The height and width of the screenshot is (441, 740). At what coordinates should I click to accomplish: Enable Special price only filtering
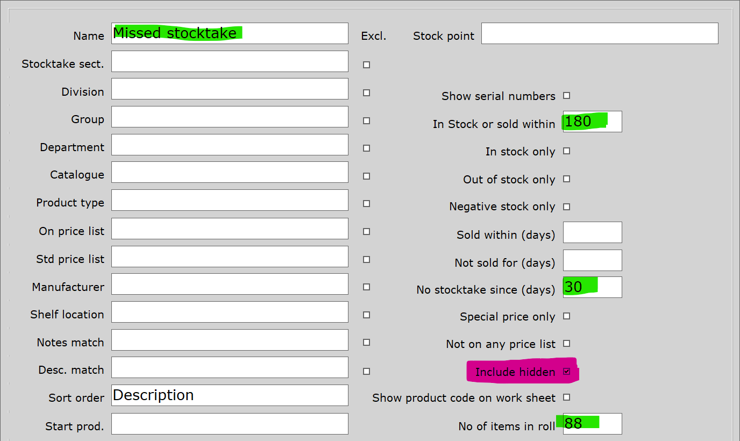[566, 316]
